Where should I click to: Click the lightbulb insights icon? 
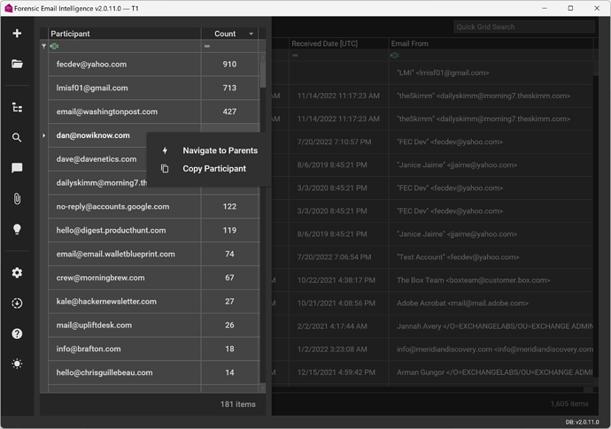17,228
